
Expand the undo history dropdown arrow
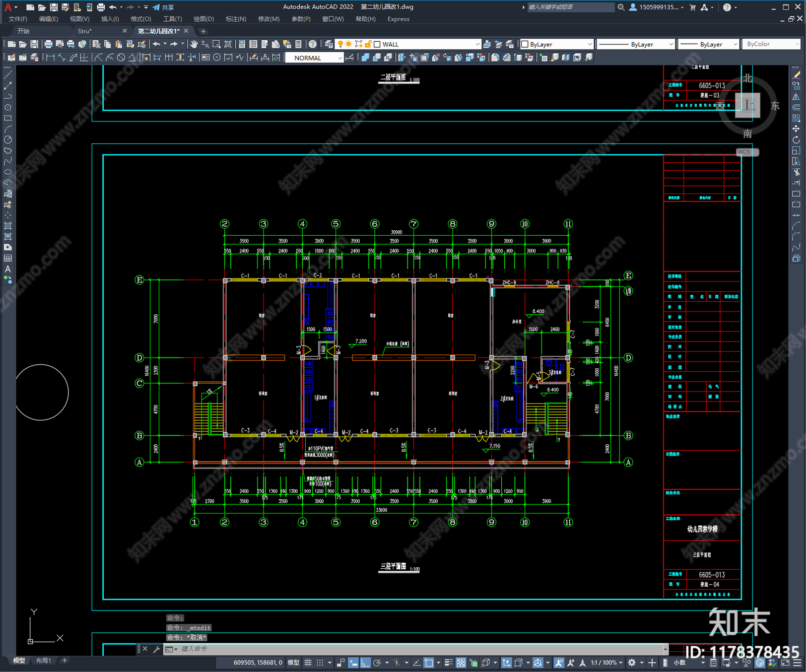[x=165, y=44]
